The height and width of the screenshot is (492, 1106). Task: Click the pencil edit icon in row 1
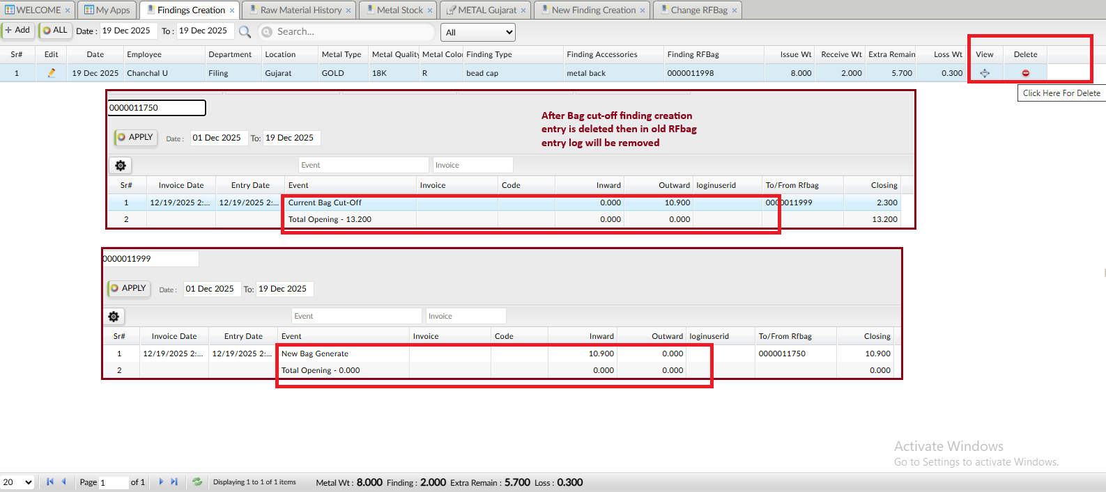(x=51, y=73)
